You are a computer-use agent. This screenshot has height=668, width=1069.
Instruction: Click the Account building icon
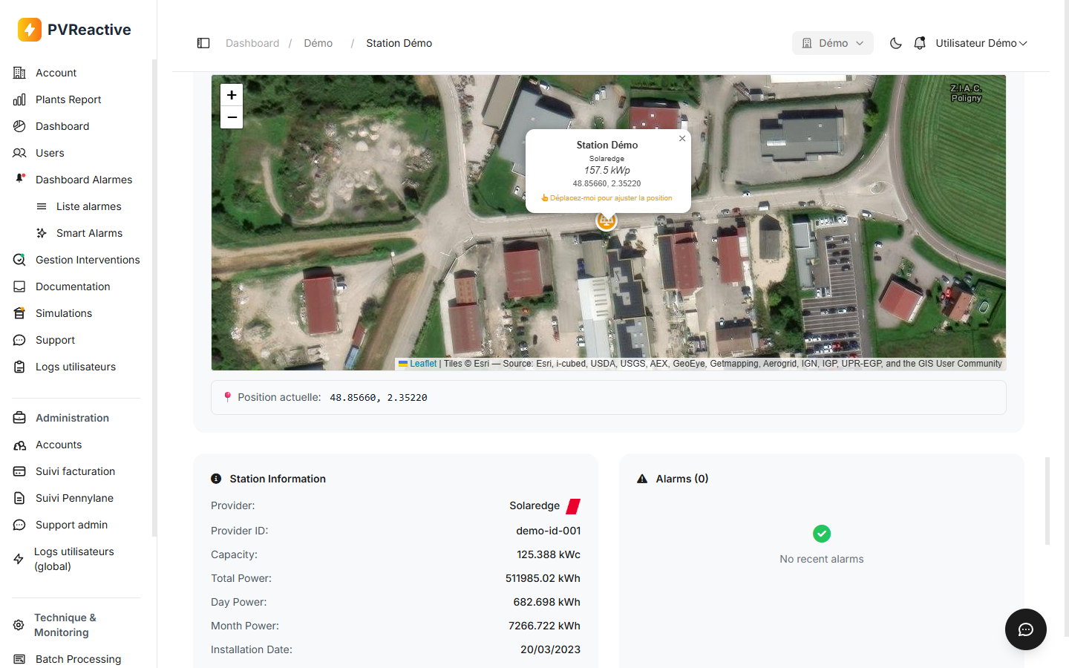(19, 73)
